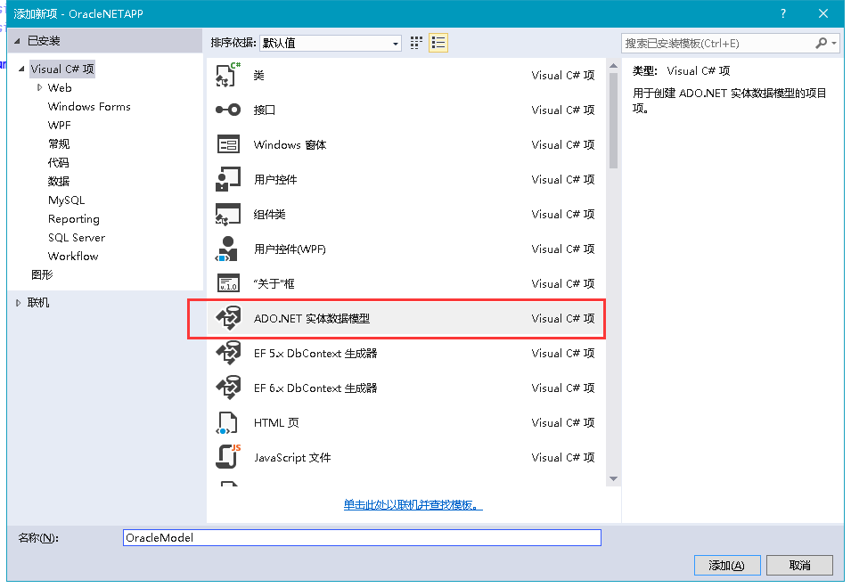The height and width of the screenshot is (588, 851).
Task: Select Visual C# 项 in the tree
Action: coord(61,69)
